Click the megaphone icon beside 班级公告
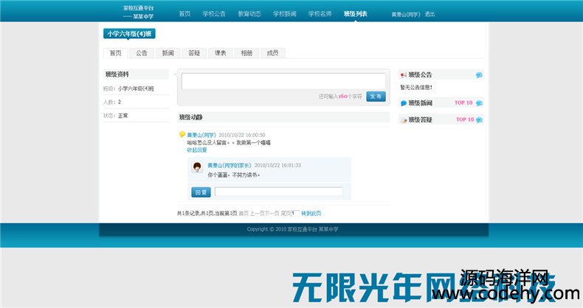 [404, 75]
